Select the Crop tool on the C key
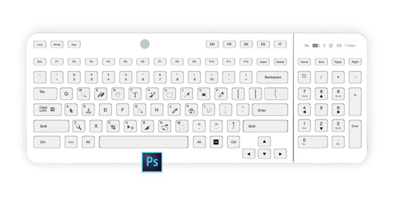 click(113, 126)
